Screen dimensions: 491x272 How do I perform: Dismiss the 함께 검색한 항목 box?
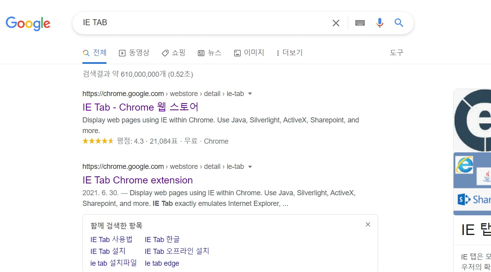click(368, 224)
